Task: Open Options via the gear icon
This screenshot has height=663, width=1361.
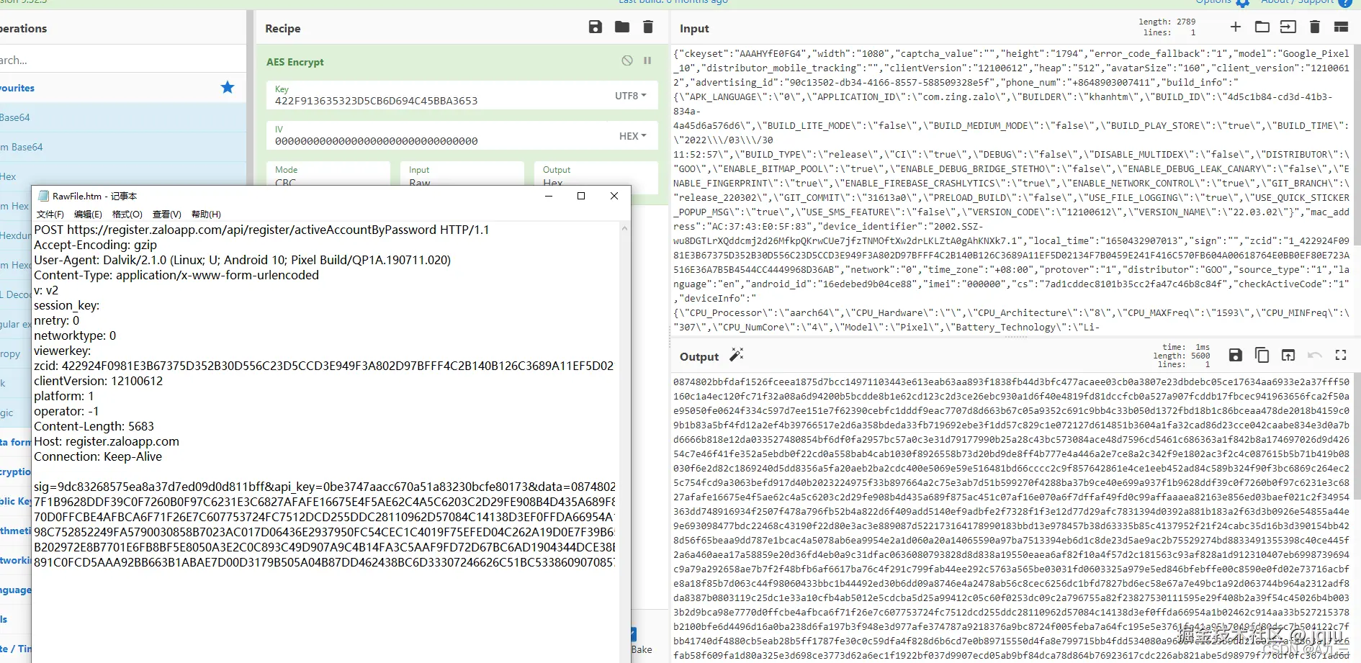Action: pyautogui.click(x=1242, y=3)
